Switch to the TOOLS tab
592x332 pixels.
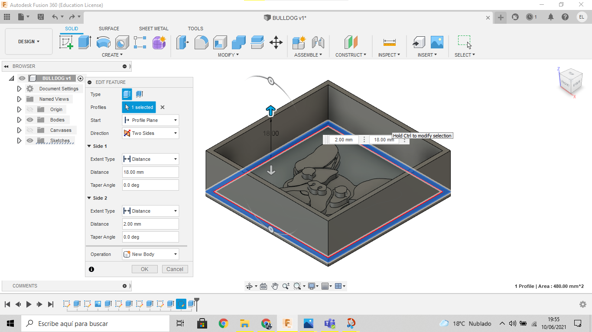coord(195,29)
